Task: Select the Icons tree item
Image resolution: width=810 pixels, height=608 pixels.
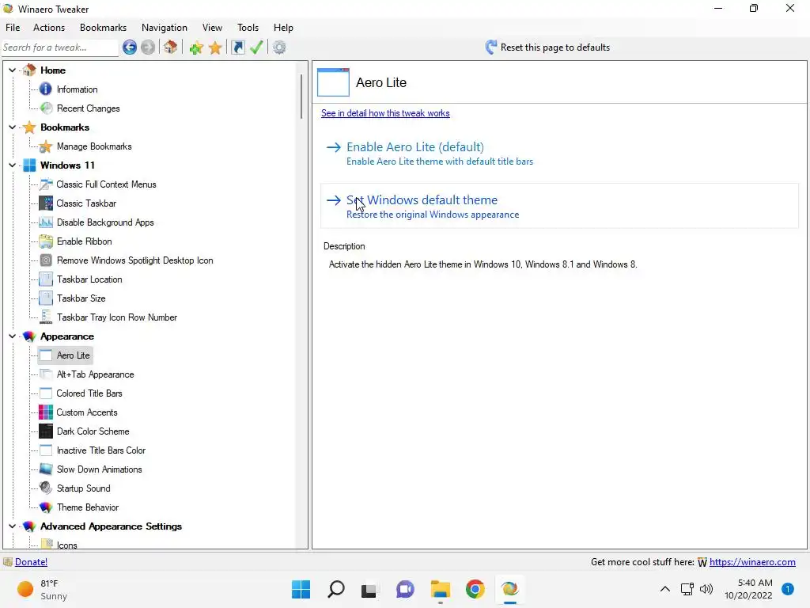Action: [66, 545]
